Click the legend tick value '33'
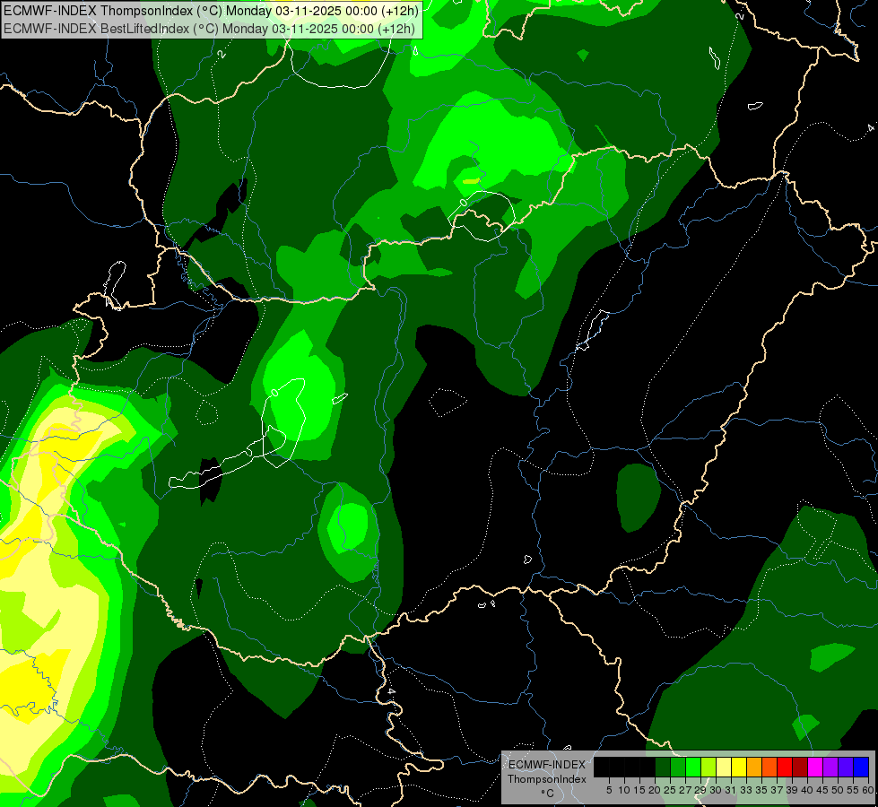The image size is (878, 807). click(x=746, y=790)
